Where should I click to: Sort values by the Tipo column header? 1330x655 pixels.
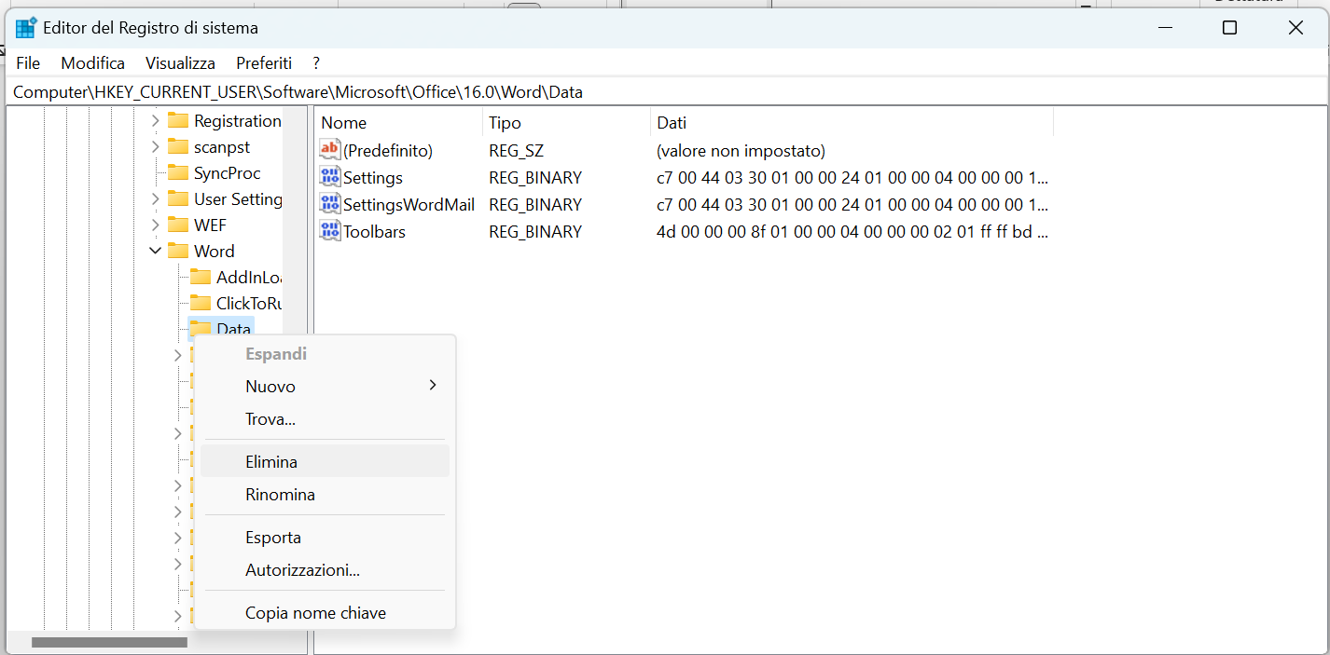click(567, 122)
